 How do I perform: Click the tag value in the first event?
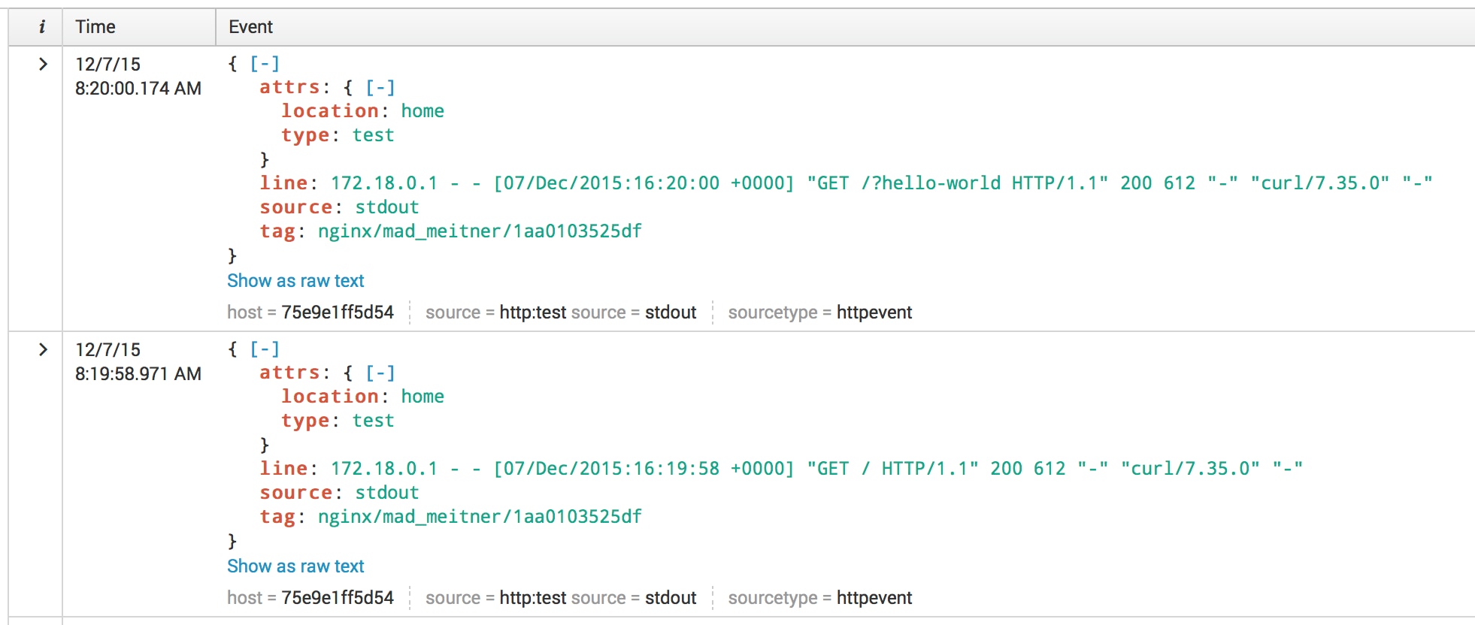tap(480, 231)
